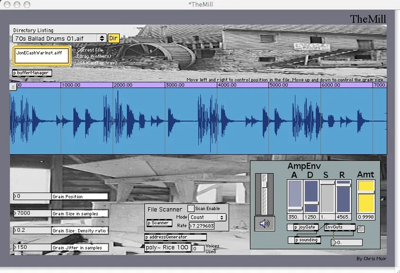Click the waveform ruler at 6000.00

click(x=330, y=85)
